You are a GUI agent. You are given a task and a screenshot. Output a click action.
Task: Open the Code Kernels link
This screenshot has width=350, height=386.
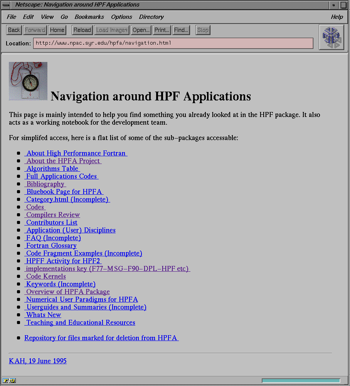click(x=45, y=276)
